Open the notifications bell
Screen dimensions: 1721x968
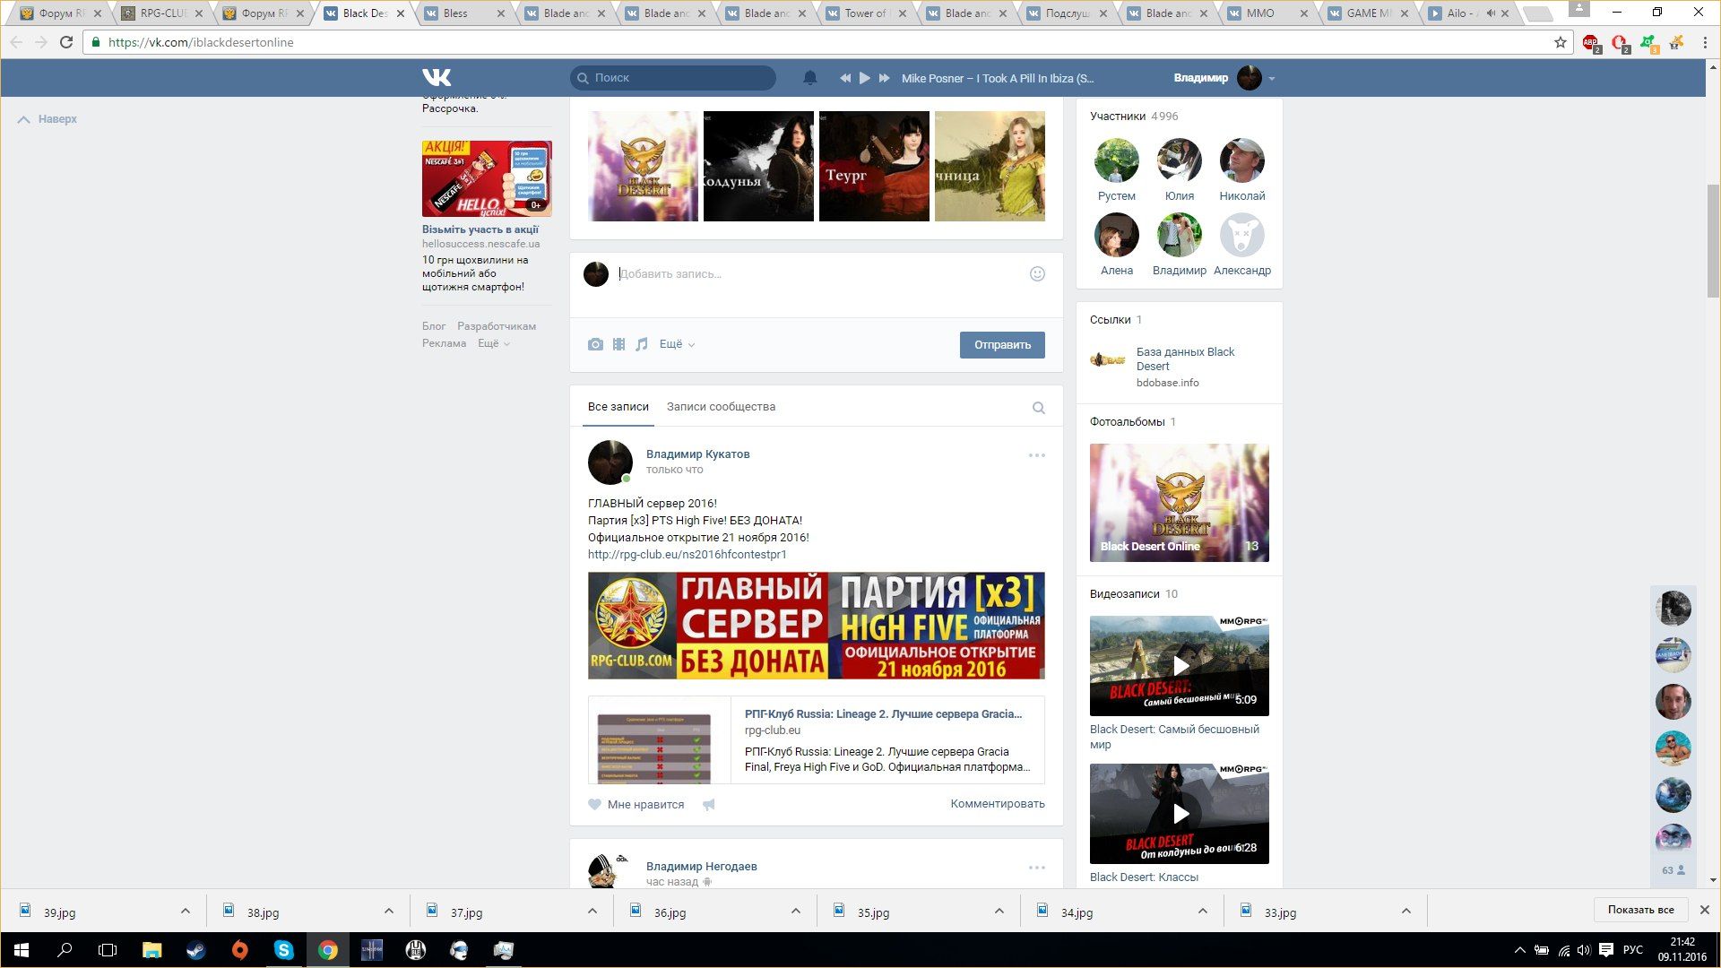tap(810, 78)
